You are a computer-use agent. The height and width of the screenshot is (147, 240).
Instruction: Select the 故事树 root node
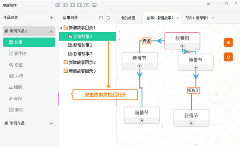(182, 41)
